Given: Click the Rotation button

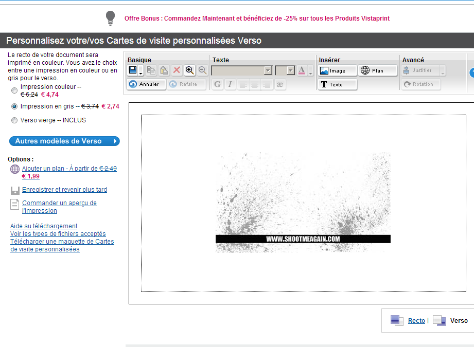Looking at the screenshot, I should 421,84.
